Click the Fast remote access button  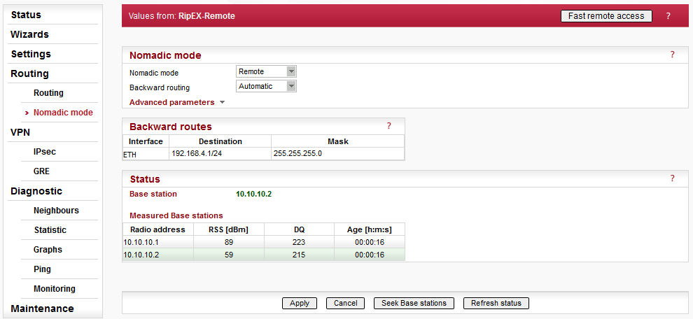pos(605,16)
